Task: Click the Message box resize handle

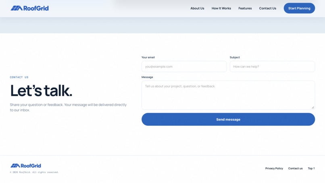Action: click(313, 107)
